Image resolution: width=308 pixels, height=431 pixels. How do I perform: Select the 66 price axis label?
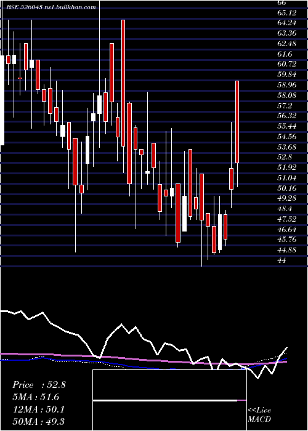(x=282, y=2)
